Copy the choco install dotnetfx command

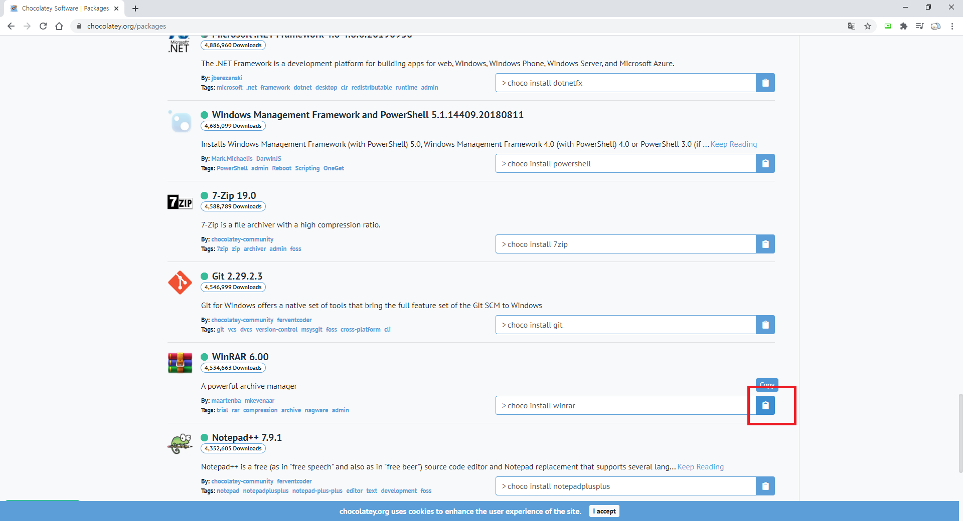click(765, 83)
